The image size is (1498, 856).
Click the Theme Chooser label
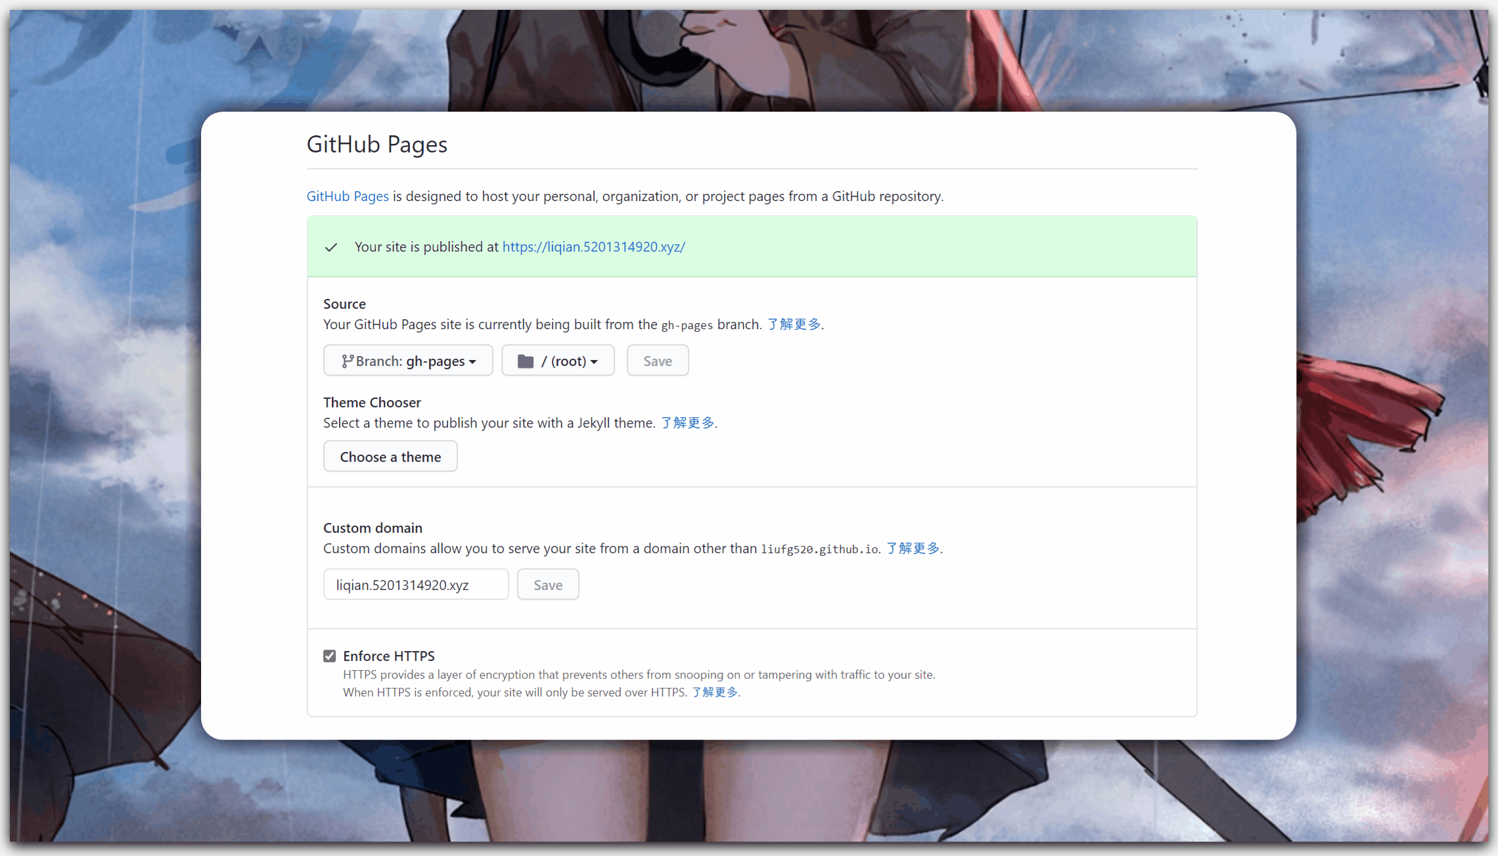(372, 402)
